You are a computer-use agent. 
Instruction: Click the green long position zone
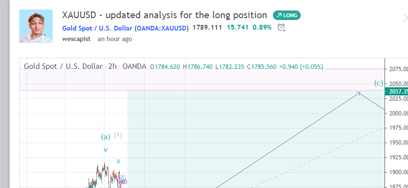tap(256, 139)
